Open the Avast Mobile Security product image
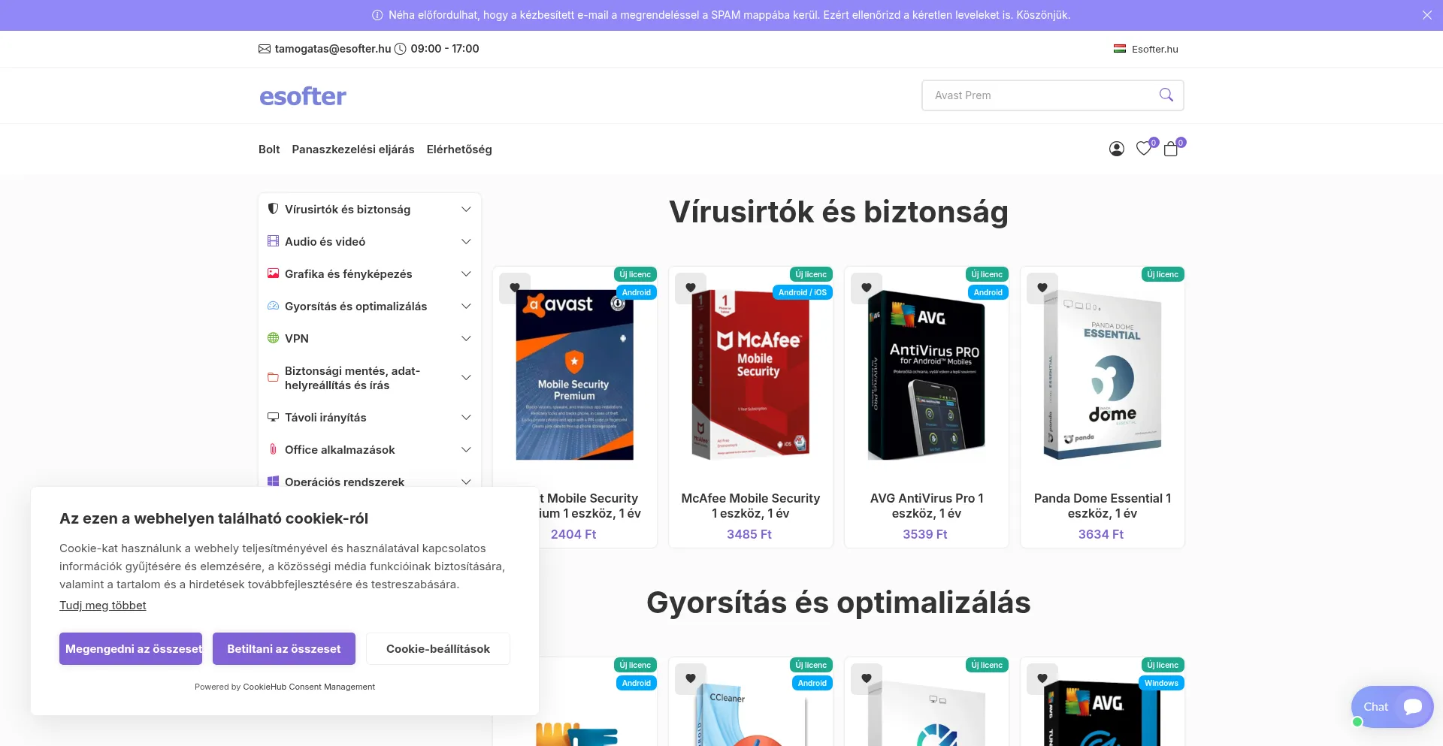 (x=575, y=375)
